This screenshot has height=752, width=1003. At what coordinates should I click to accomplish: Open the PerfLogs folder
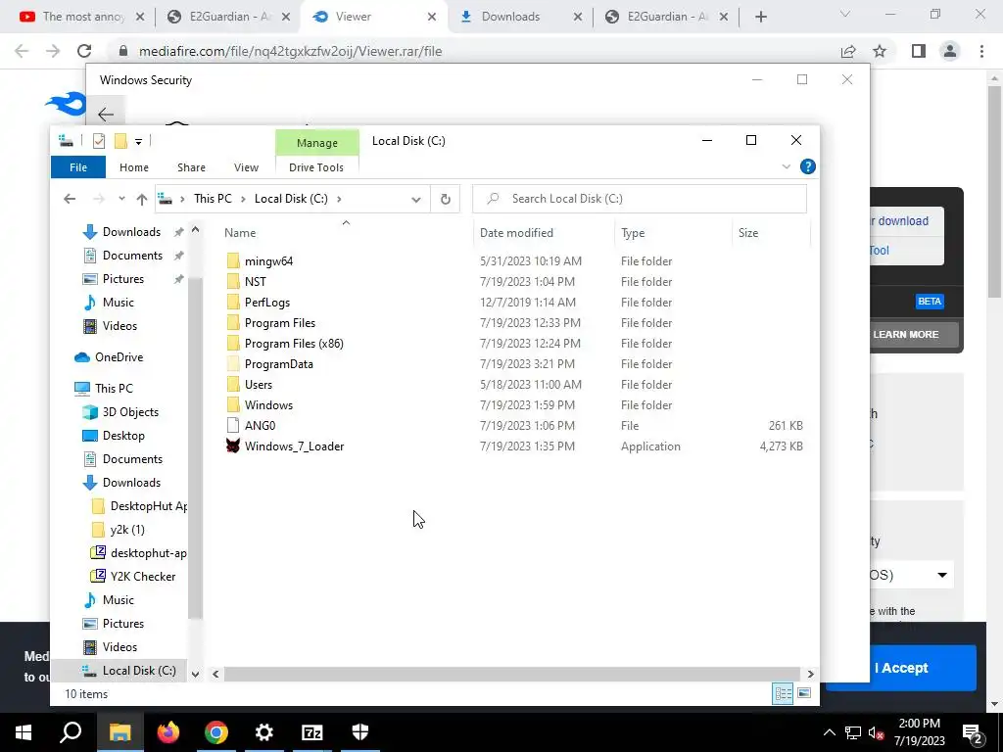coord(266,303)
